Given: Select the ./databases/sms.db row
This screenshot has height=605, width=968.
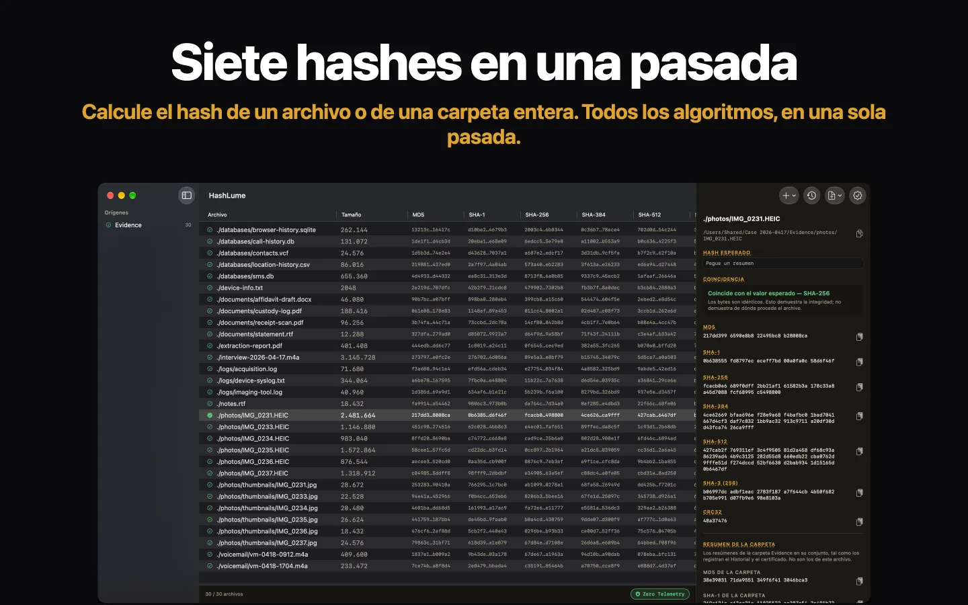Looking at the screenshot, I should coord(448,276).
